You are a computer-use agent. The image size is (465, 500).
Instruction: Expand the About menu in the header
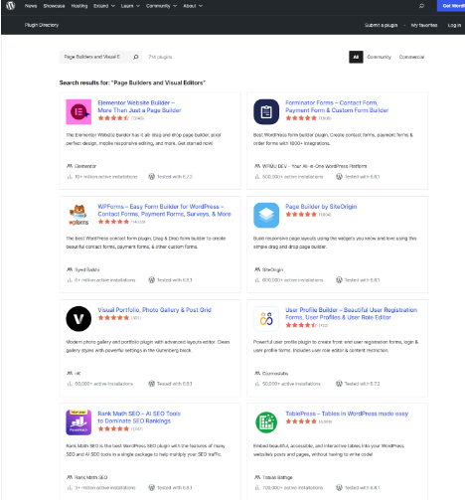(x=193, y=6)
